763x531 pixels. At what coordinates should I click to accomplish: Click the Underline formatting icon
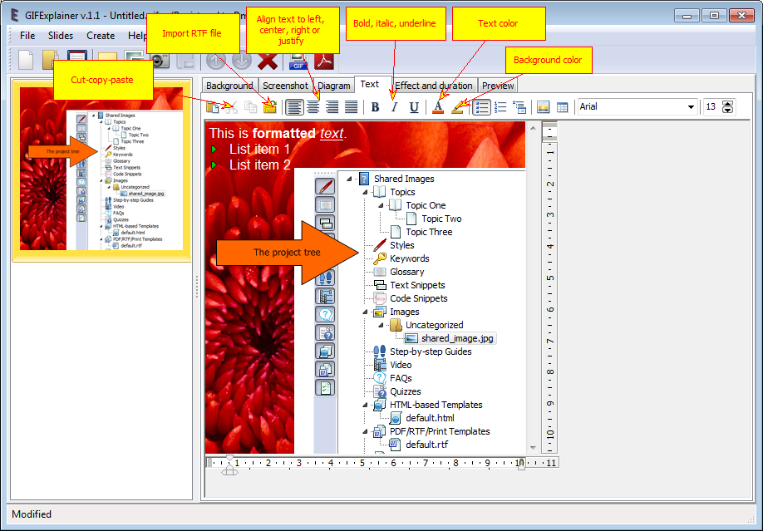pos(414,107)
